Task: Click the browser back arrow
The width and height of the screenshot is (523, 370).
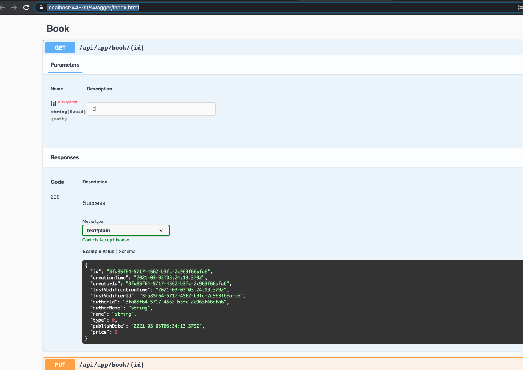Action: tap(5, 7)
